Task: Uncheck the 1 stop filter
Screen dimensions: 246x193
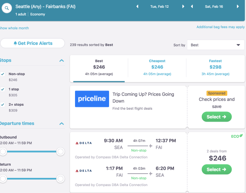Action: click(3, 89)
